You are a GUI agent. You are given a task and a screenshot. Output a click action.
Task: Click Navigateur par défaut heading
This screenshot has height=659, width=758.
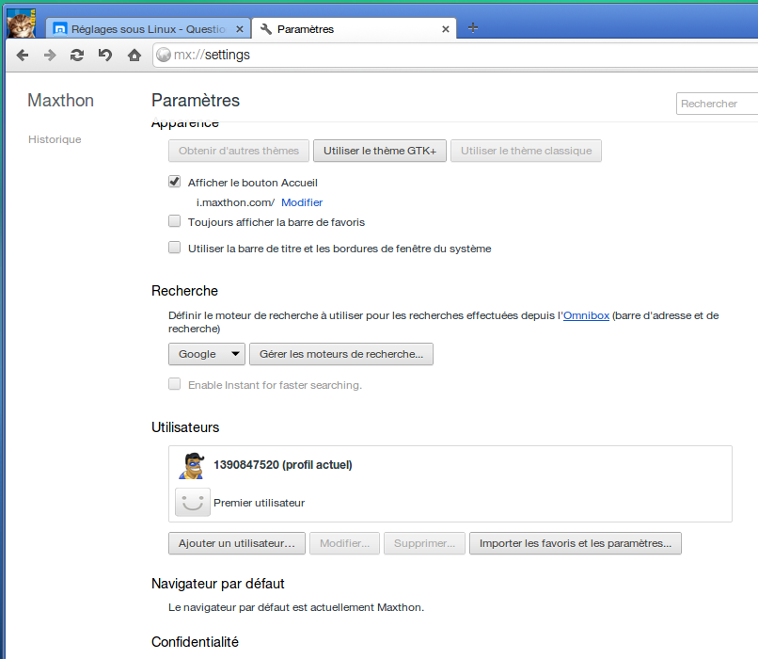pyautogui.click(x=218, y=584)
